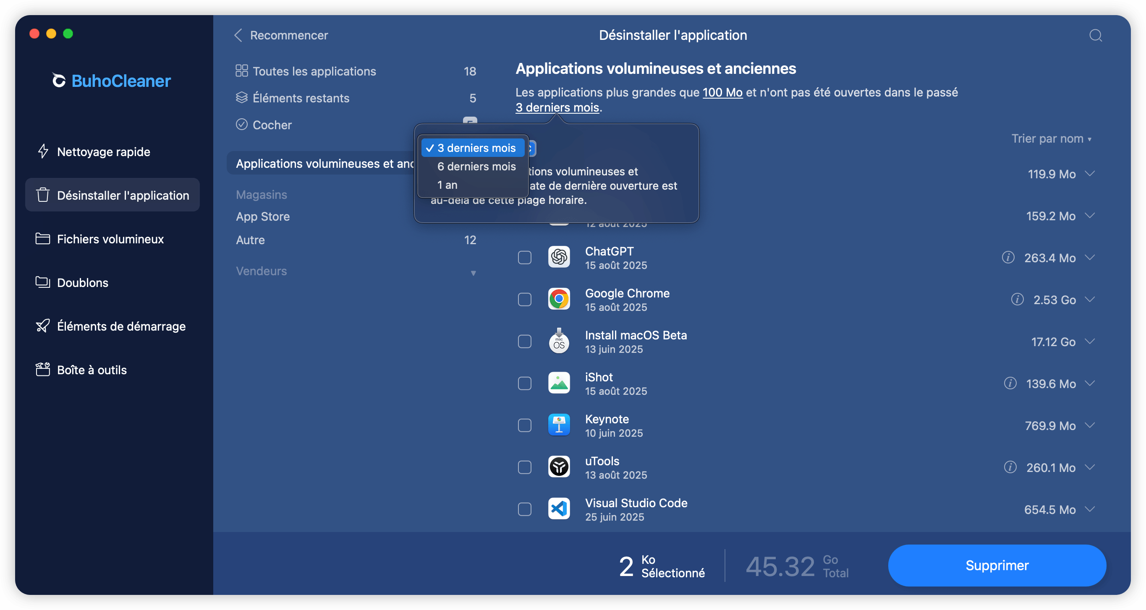Select Éléments restants category
Viewport: 1146px width, 610px height.
coord(356,98)
